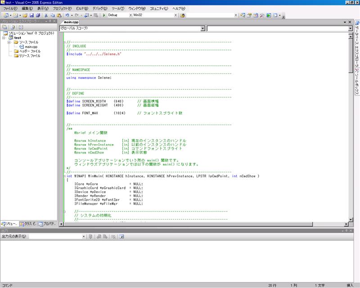Open the Debug menu
This screenshot has height=288, width=360.
pyautogui.click(x=100, y=9)
